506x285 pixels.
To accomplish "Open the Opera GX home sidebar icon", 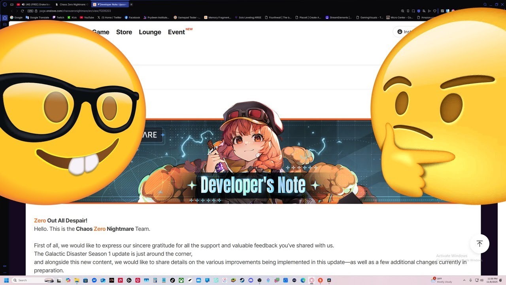I will pyautogui.click(x=5, y=18).
